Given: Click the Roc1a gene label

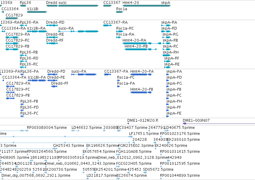Looking at the screenshot, I should click(122, 9).
